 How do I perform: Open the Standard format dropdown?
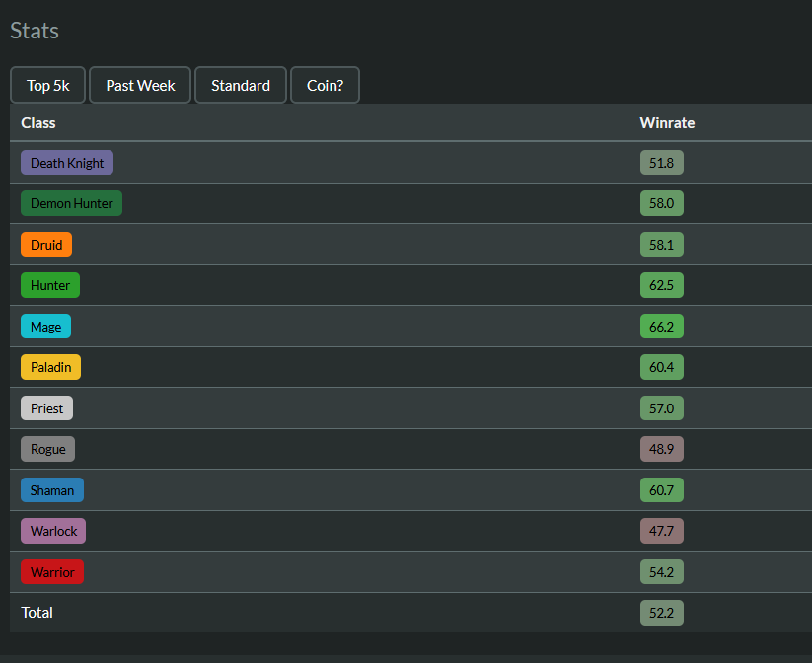241,86
